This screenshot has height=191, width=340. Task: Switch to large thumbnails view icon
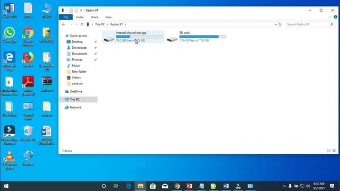pyautogui.click(x=334, y=151)
